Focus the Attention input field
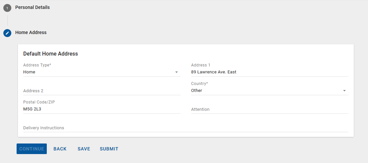 tap(269, 109)
